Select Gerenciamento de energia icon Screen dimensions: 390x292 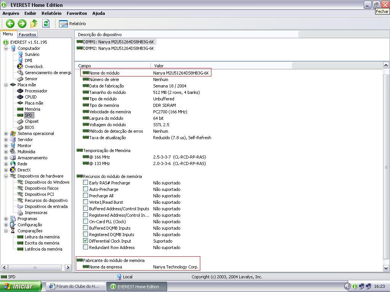20,73
